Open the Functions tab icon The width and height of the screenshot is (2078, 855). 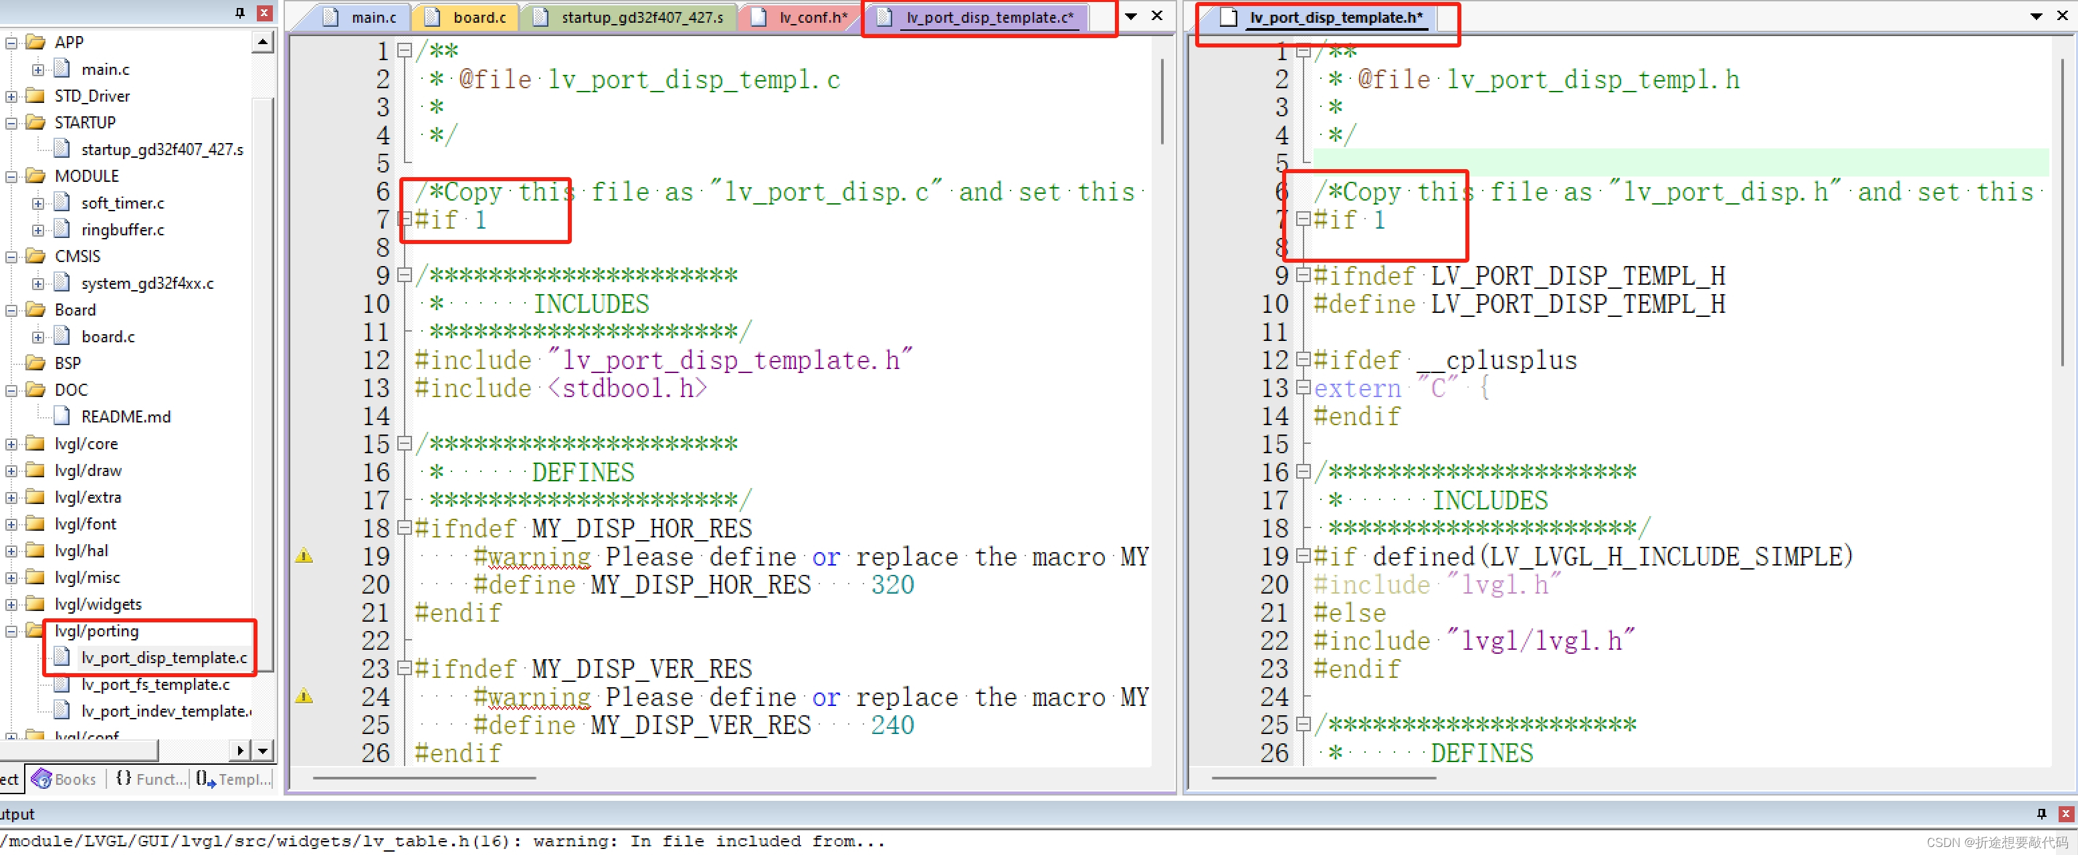(x=124, y=779)
